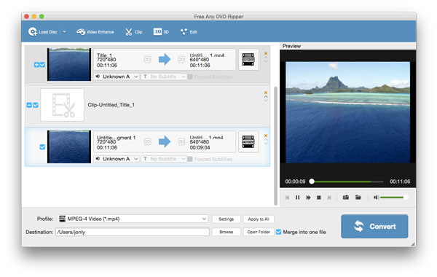The height and width of the screenshot is (277, 437).
Task: Click the preview playback progress slider
Action: point(347,182)
